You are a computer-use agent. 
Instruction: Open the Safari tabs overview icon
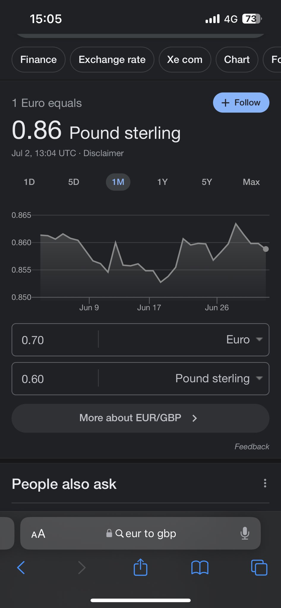click(x=259, y=568)
